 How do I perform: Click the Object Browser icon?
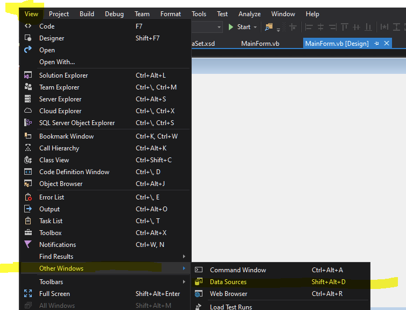[x=28, y=183]
